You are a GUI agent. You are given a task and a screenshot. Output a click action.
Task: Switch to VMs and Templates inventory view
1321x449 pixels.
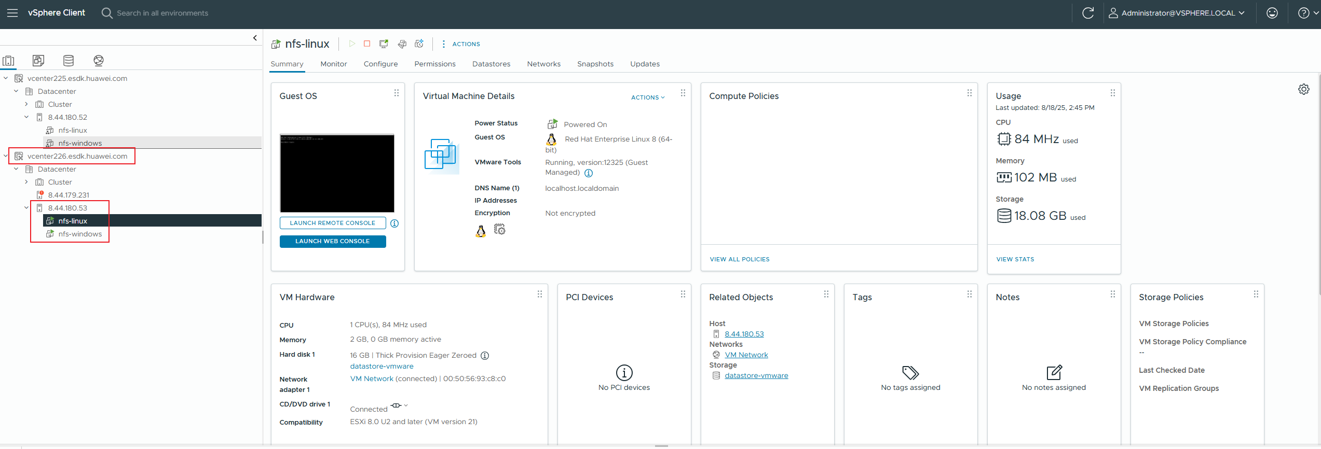click(x=38, y=61)
